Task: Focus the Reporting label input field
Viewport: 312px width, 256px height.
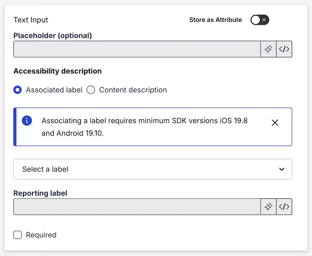Action: 137,207
